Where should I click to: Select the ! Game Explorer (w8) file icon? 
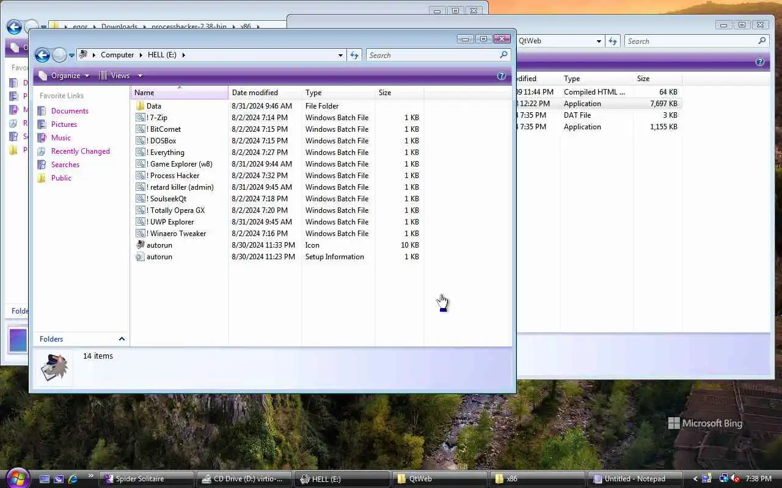141,164
